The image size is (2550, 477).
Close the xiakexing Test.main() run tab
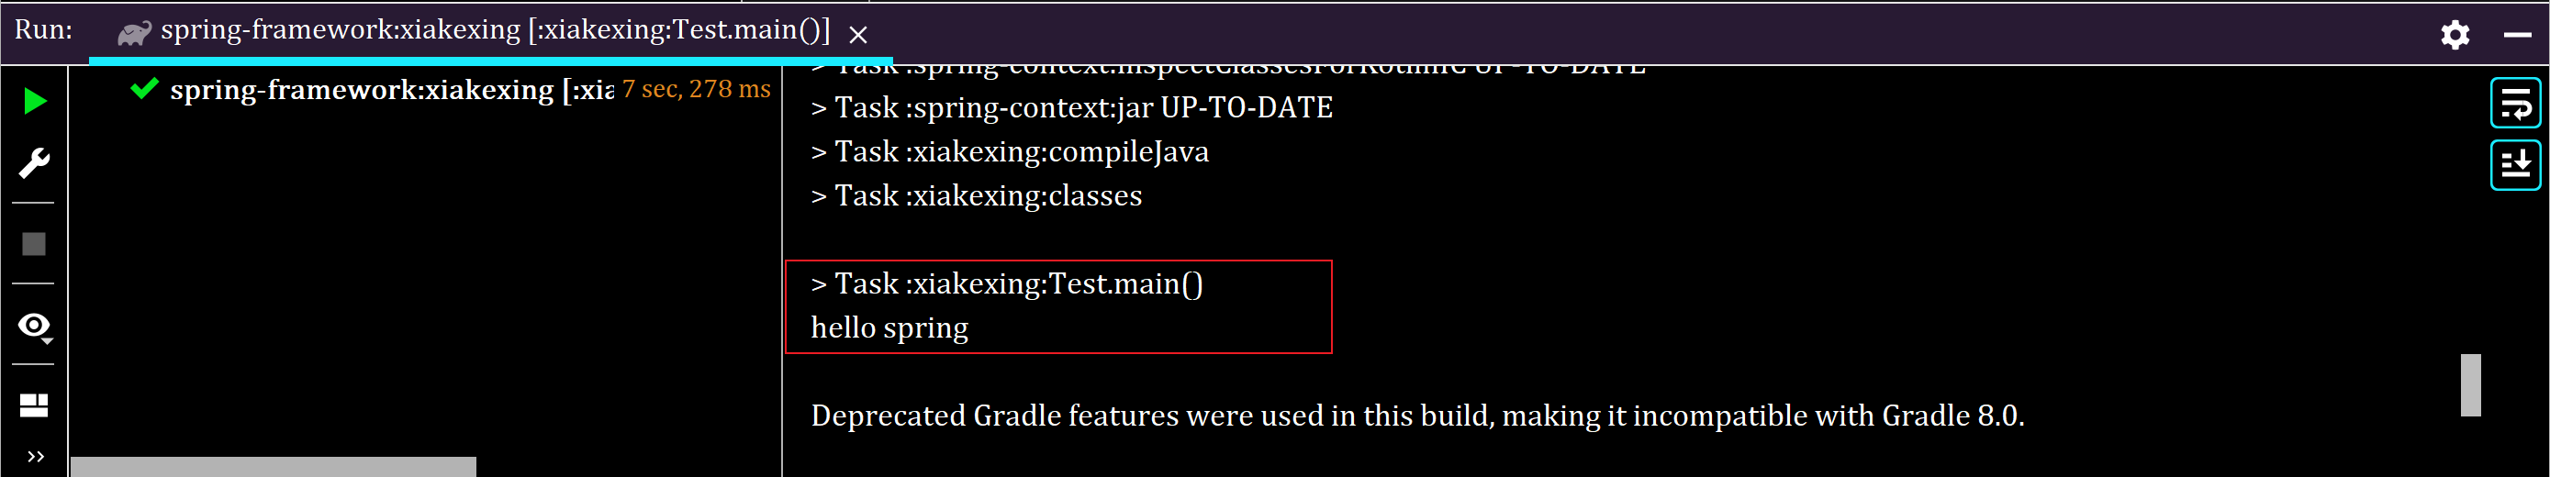point(858,35)
